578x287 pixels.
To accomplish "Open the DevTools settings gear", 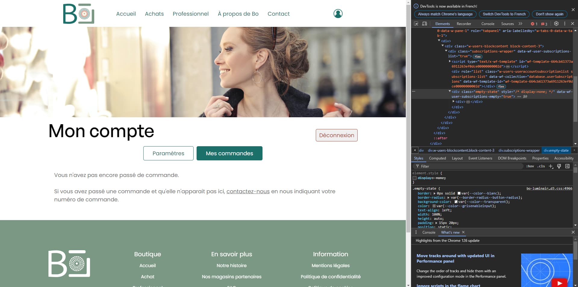I will [556, 24].
